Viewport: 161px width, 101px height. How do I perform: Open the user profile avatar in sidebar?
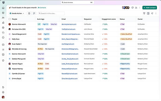[x=3, y=97]
